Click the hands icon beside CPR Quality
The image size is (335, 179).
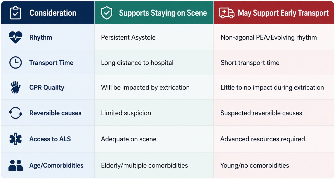[15, 87]
